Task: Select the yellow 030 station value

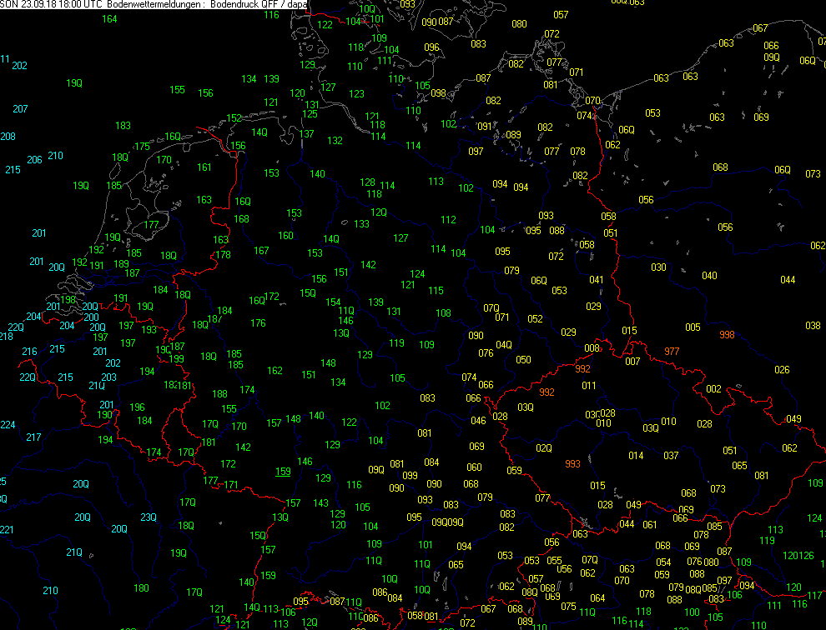Action: [659, 267]
